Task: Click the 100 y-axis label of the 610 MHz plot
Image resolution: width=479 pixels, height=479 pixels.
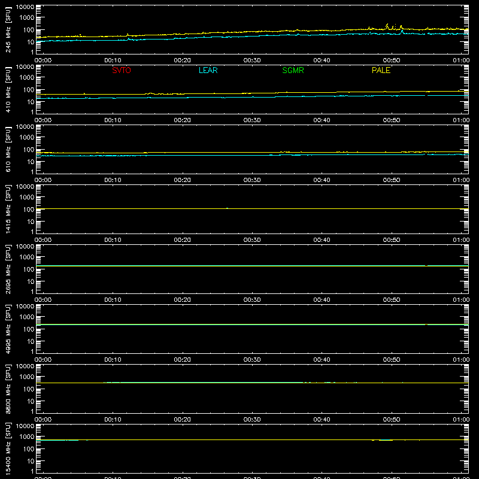Action: click(29, 150)
